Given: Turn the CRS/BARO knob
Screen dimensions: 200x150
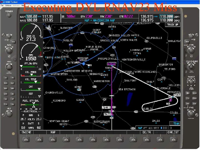Looking at the screenshot, I should pos(191,67).
